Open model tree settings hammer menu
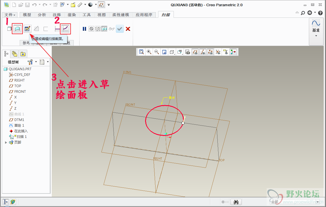 pos(32,62)
